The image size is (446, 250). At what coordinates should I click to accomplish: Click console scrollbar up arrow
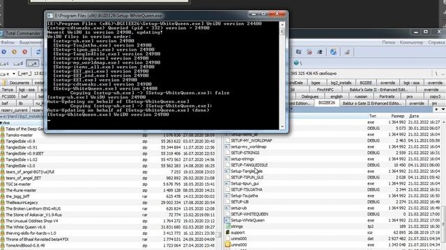(x=282, y=25)
